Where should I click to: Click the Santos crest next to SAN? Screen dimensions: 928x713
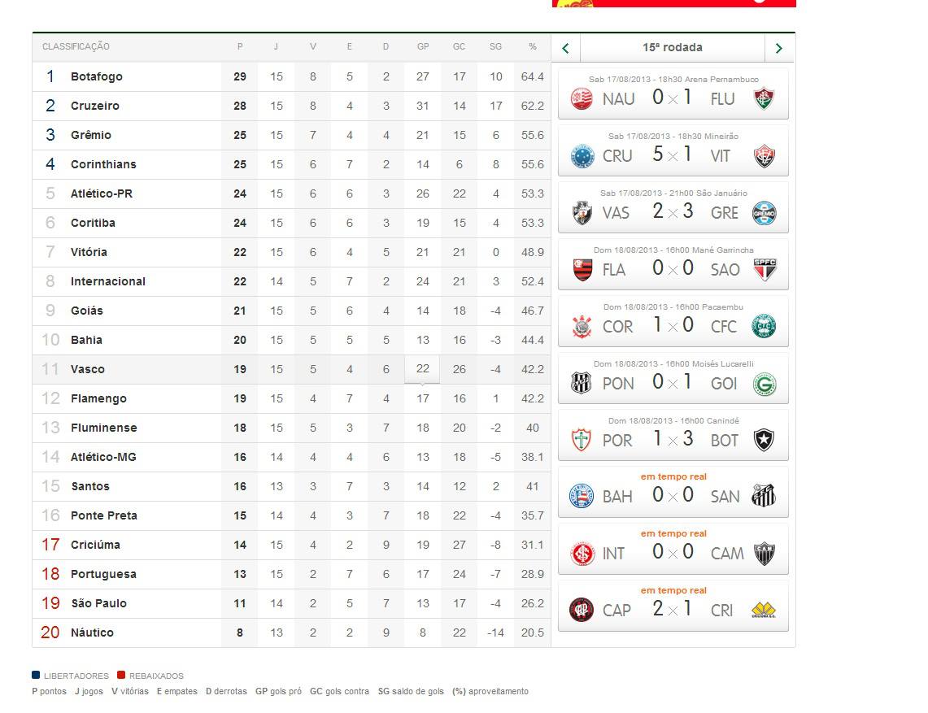[764, 496]
